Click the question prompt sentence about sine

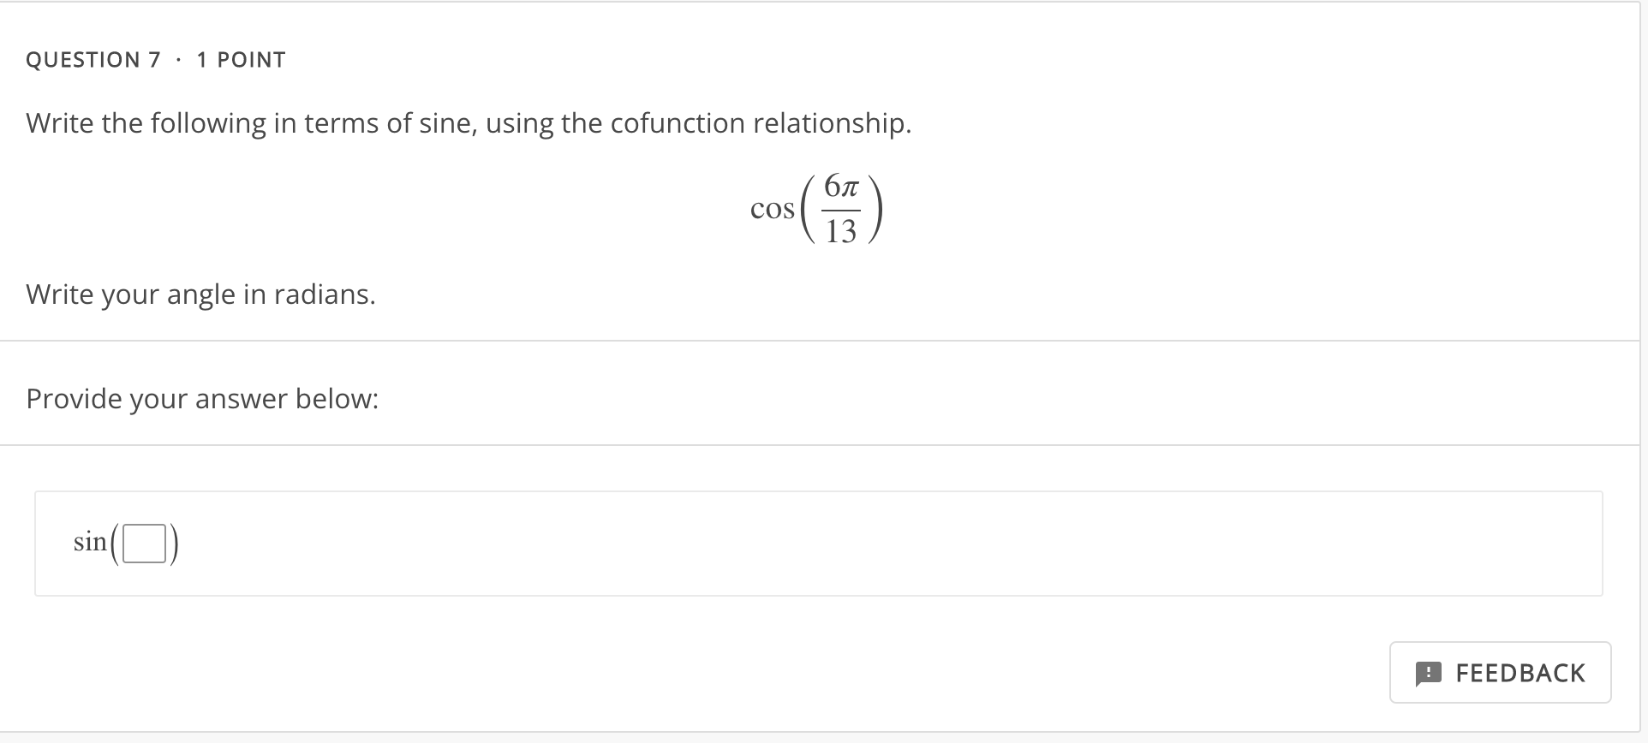[x=468, y=122]
